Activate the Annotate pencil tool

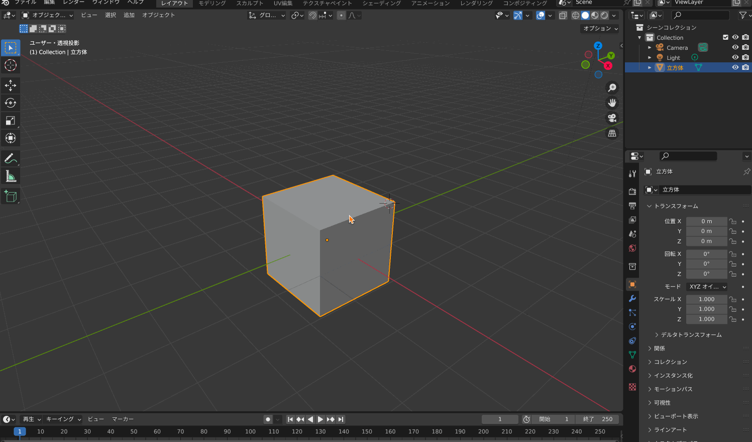click(x=11, y=158)
